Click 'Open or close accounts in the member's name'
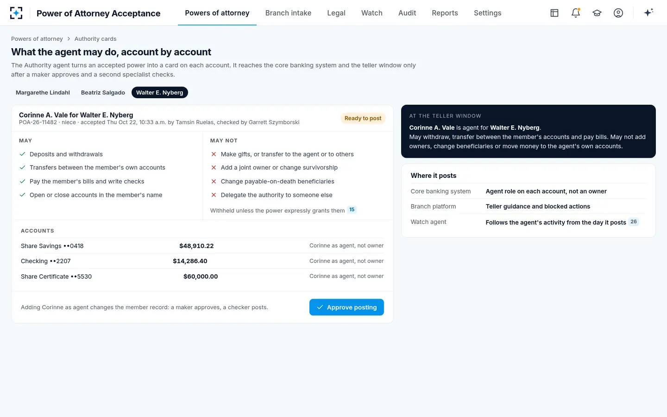Viewport: 667px width, 417px height. (96, 195)
